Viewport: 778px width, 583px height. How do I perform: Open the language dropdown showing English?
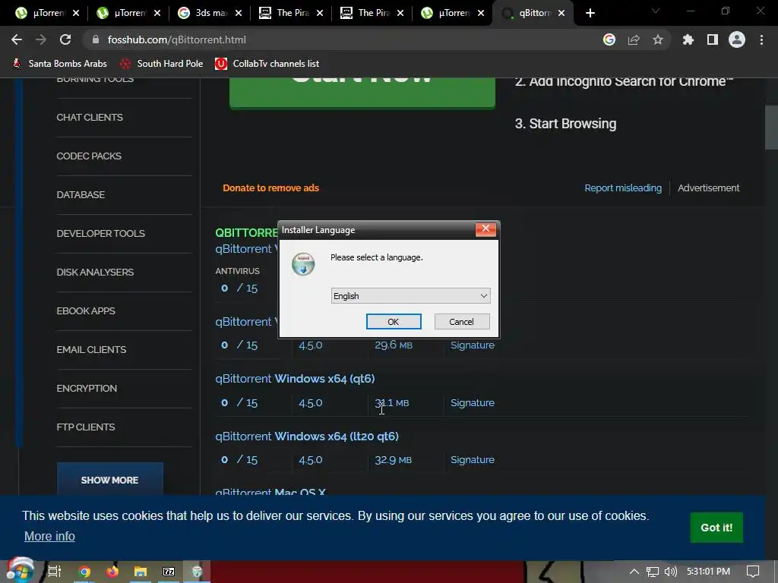(x=410, y=296)
